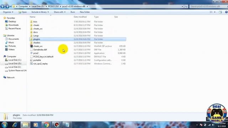
Task: Select the cheats folder icon
Action: coord(31,25)
